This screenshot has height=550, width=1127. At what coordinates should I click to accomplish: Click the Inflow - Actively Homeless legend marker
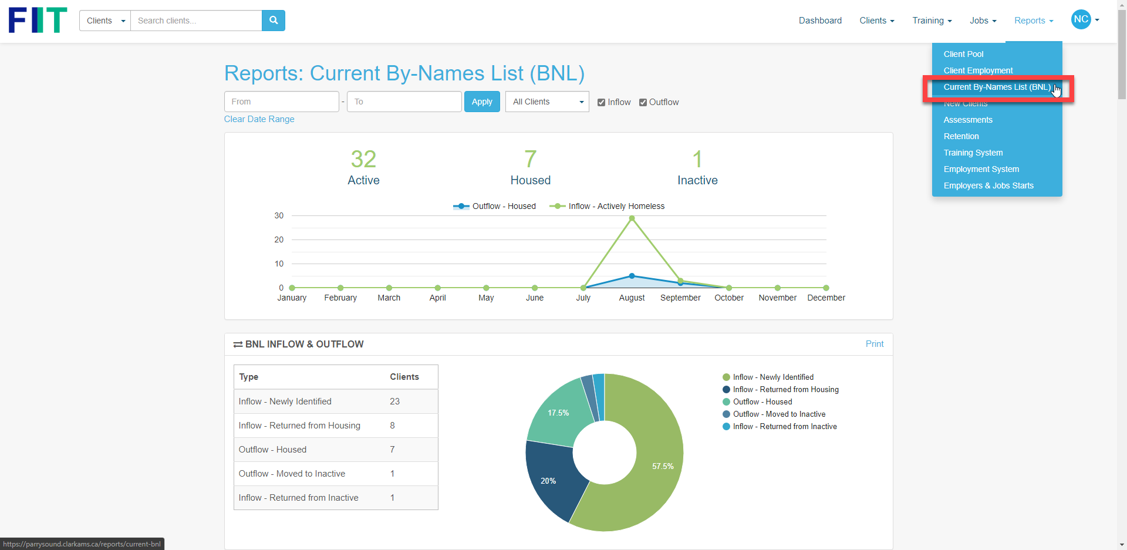(557, 206)
